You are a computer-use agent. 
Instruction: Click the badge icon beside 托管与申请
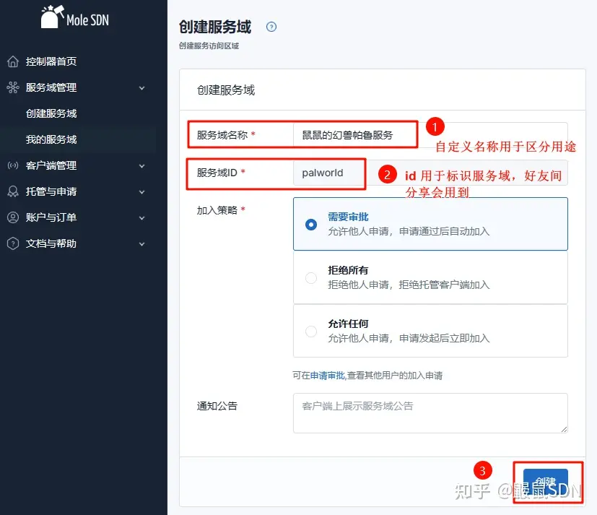click(13, 191)
